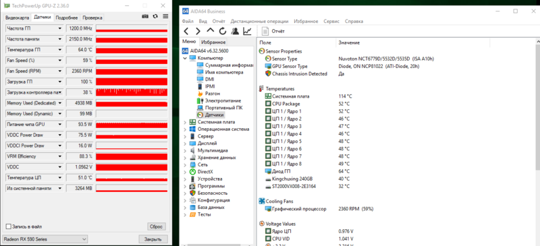Open Загрузка ГП sensor dropdown

(x=60, y=82)
